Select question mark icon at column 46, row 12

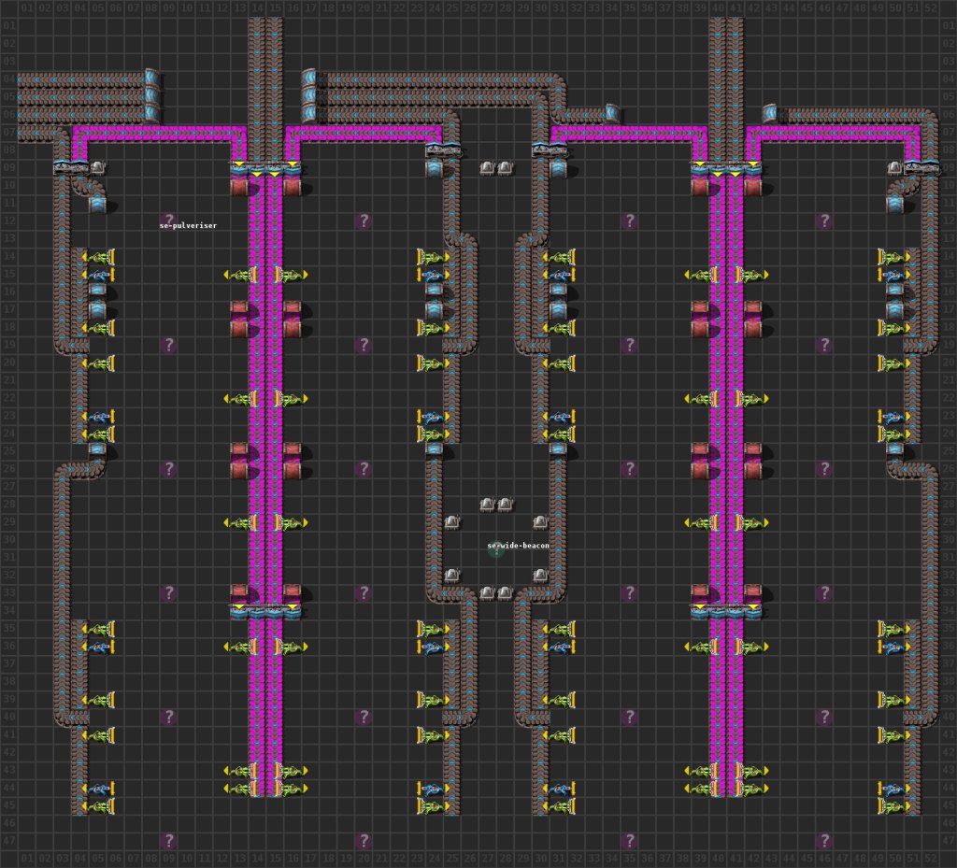(824, 221)
